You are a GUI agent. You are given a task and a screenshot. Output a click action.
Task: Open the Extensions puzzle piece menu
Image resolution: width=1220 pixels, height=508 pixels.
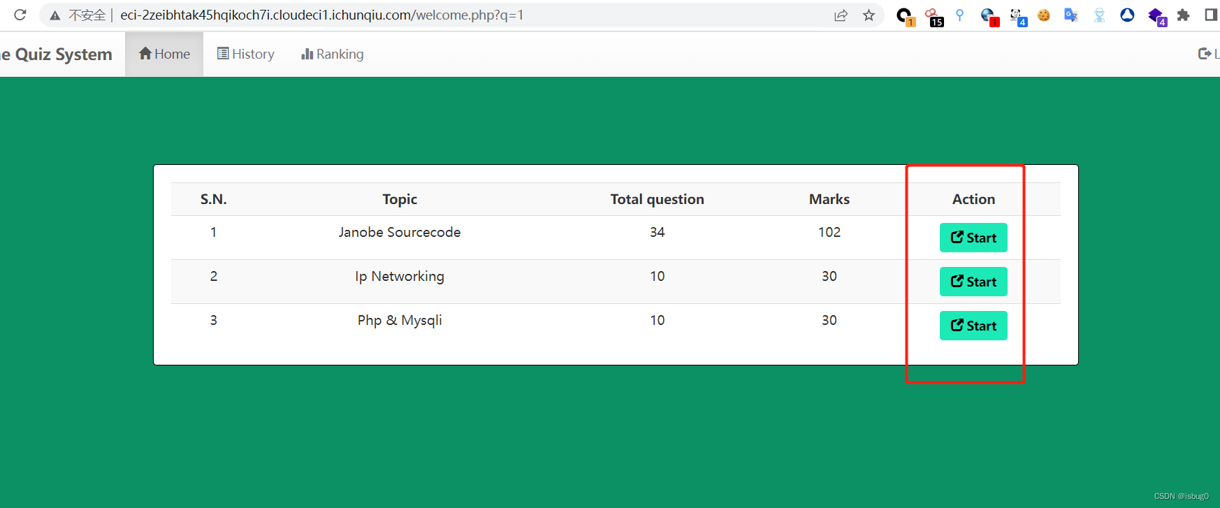1183,15
